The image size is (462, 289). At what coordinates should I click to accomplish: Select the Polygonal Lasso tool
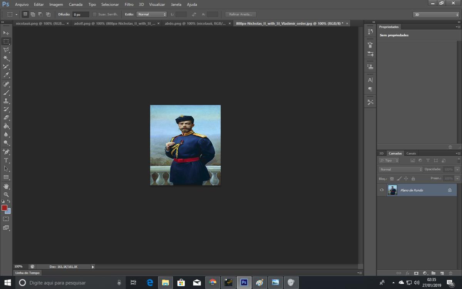(6, 50)
